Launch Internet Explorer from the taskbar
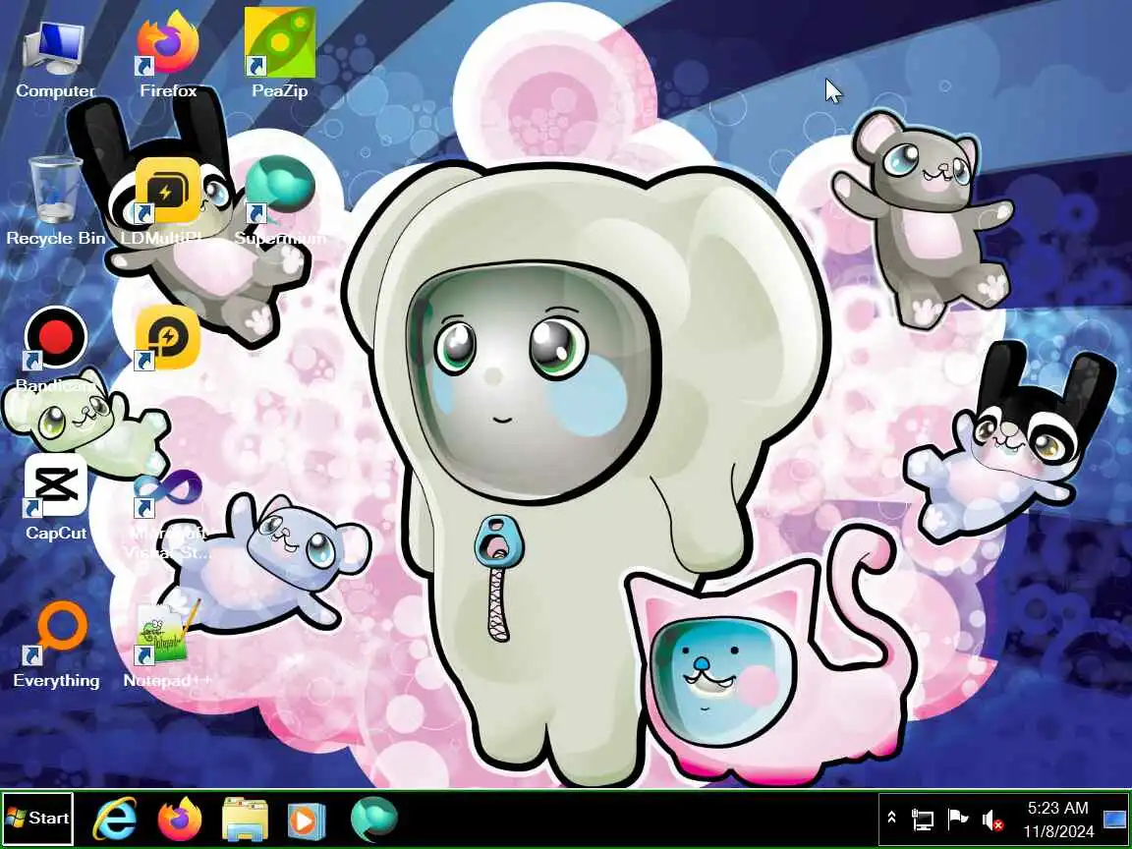Viewport: 1132px width, 849px height. (x=115, y=819)
